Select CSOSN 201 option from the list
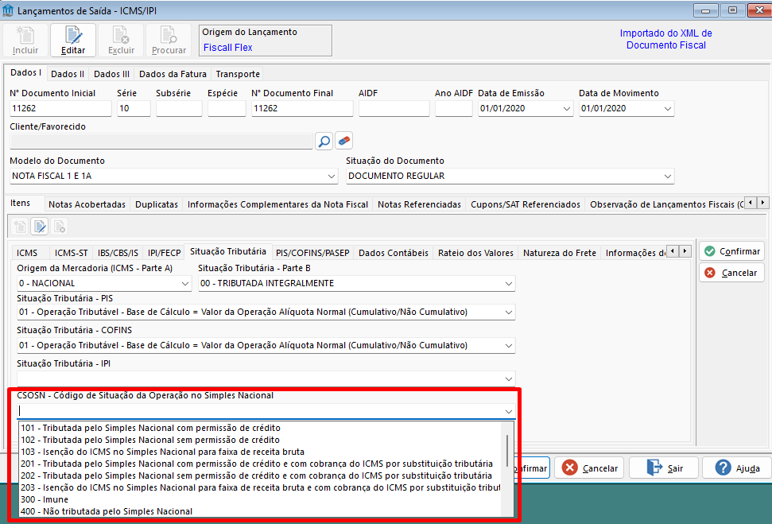Viewport: 772px width, 524px height. [x=260, y=464]
